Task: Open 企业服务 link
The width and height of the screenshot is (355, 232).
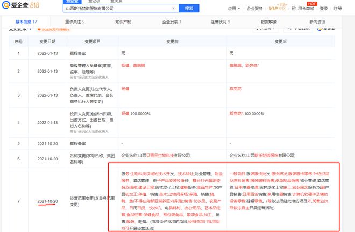Action: point(254,9)
